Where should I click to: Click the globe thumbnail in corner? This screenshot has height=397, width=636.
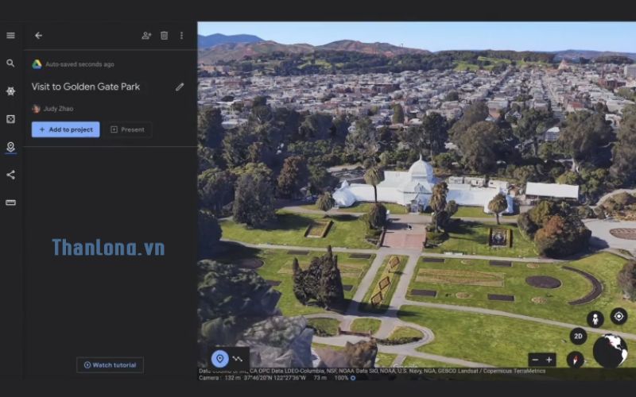pyautogui.click(x=610, y=351)
